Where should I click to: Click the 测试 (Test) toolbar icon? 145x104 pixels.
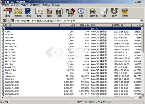(x=28, y=12)
